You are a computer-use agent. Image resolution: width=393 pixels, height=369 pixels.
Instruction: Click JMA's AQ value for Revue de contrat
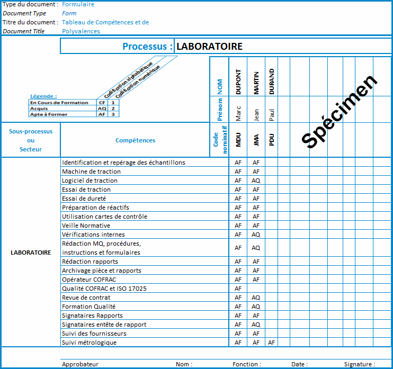[256, 298]
